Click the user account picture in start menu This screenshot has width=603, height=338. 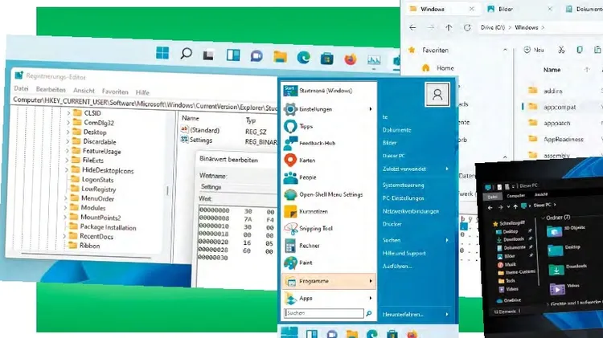click(437, 95)
